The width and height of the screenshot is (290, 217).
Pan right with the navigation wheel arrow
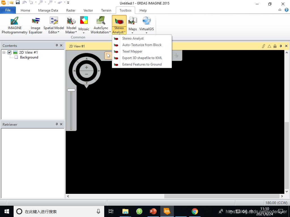click(x=99, y=71)
